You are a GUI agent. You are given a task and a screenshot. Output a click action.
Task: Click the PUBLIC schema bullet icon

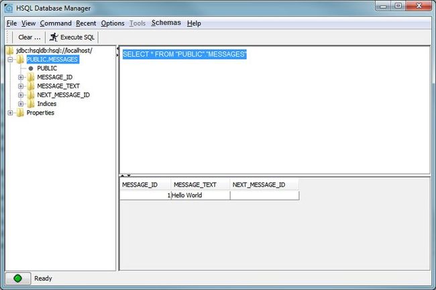click(31, 68)
